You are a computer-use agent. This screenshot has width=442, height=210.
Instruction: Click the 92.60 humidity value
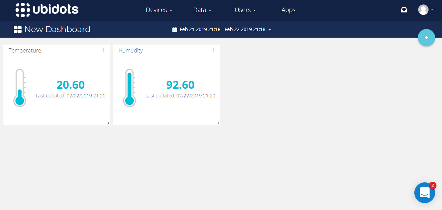point(180,85)
